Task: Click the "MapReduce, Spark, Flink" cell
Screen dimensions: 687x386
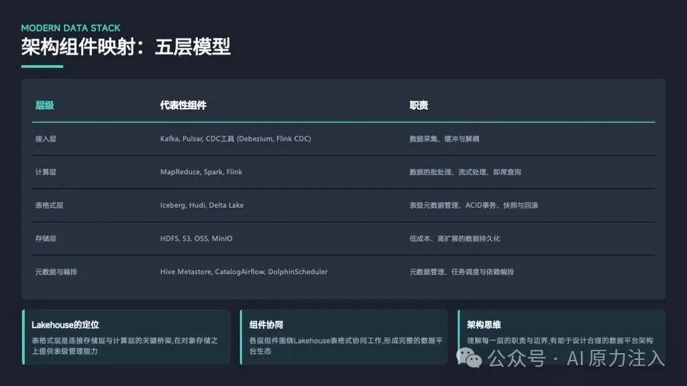Action: click(201, 172)
